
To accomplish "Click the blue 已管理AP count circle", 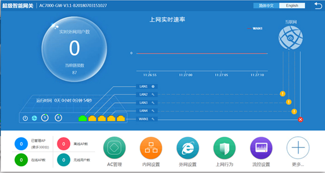I will point(21,144).
